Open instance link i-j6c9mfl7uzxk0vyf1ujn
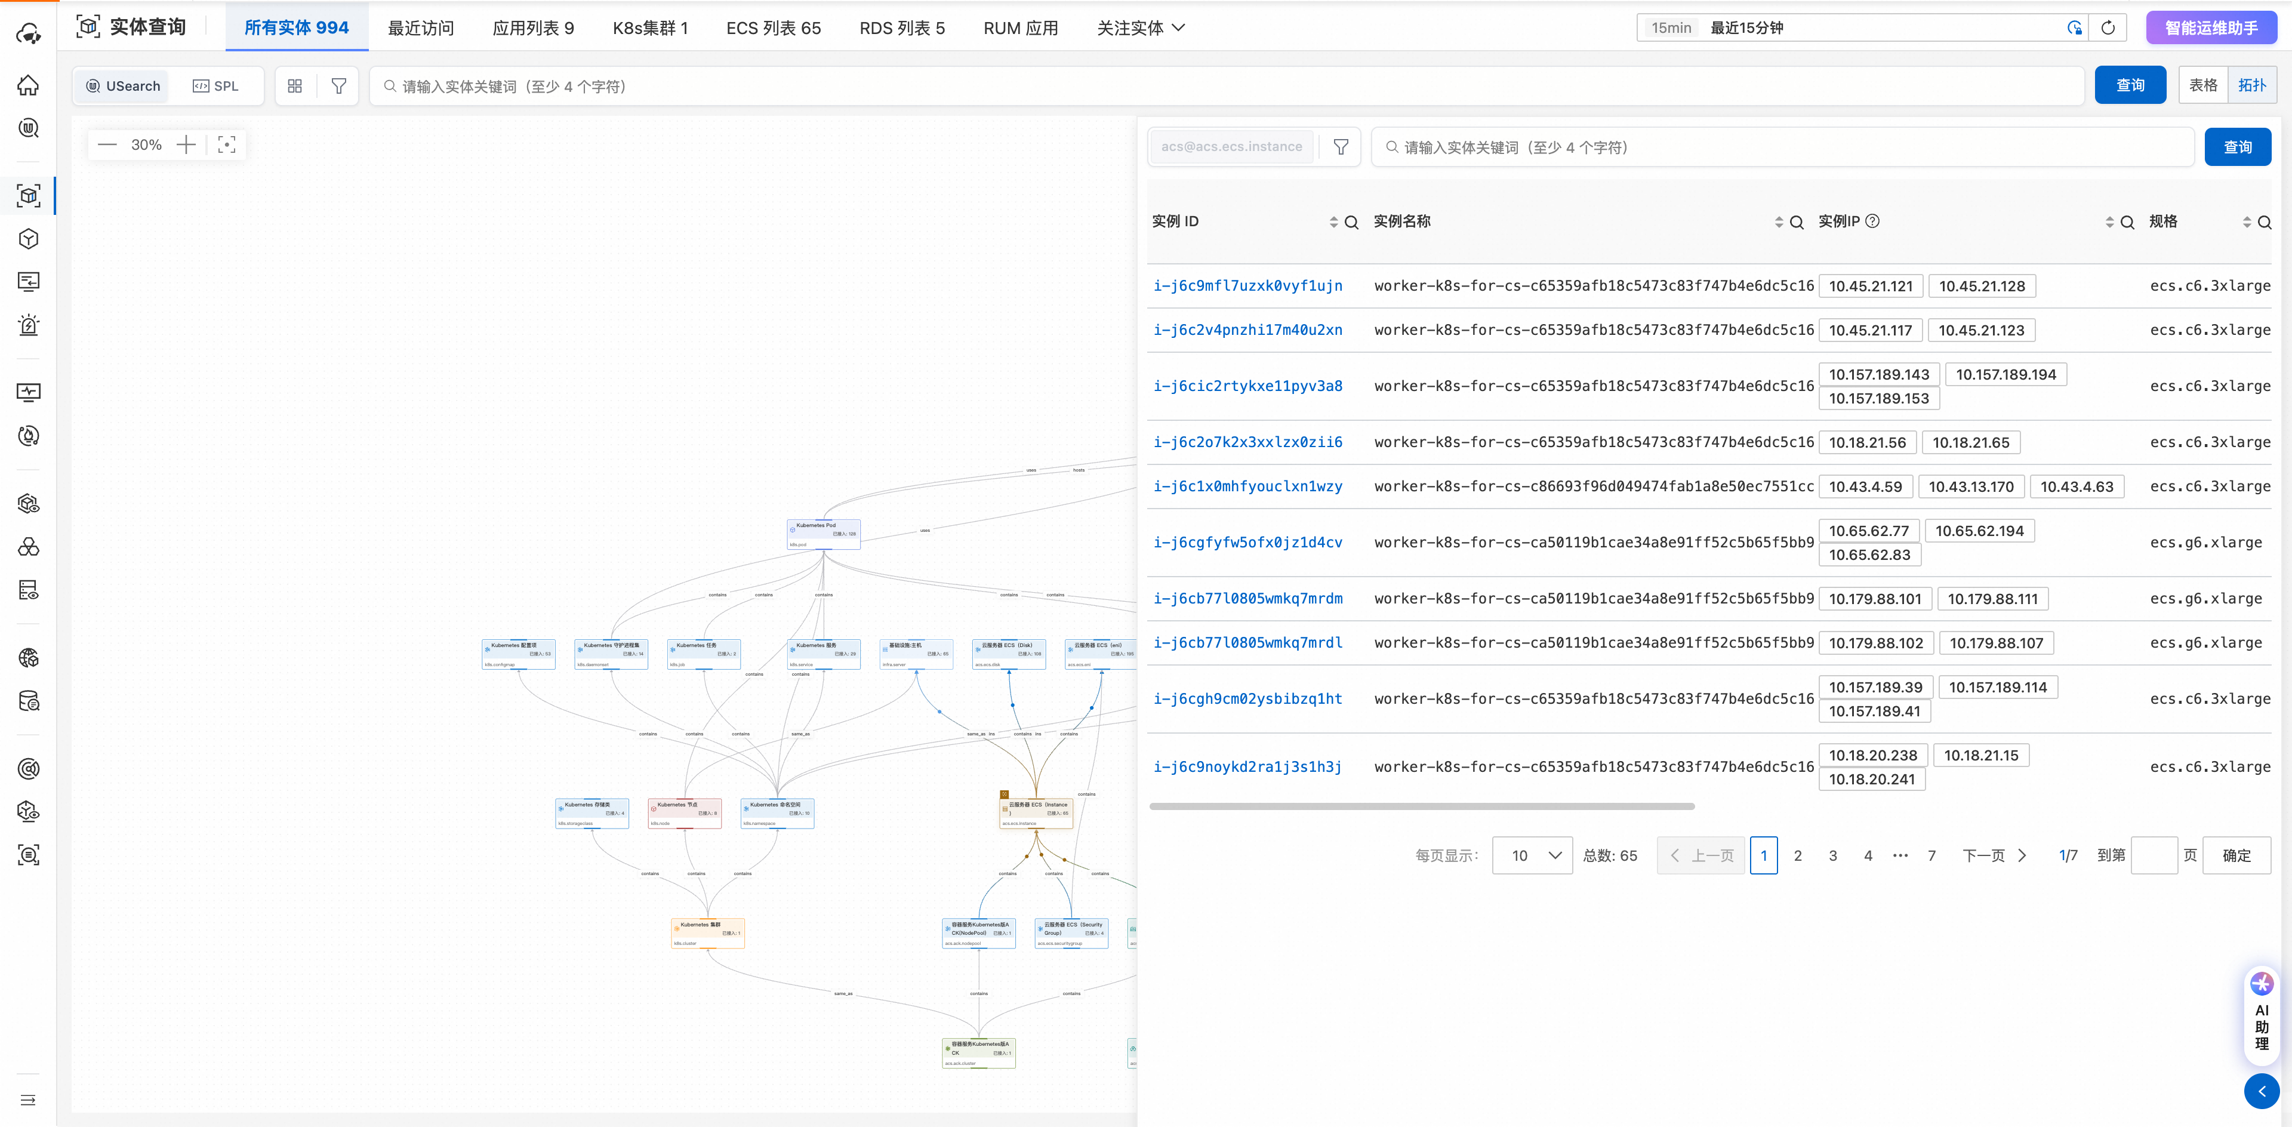 click(x=1247, y=285)
